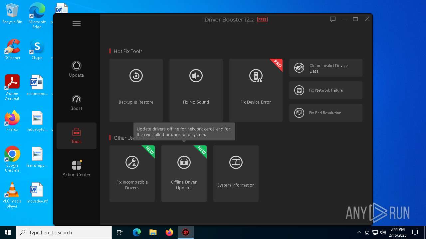Open the feedback chat icon in the title bar
The height and width of the screenshot is (239, 426).
pyautogui.click(x=333, y=19)
